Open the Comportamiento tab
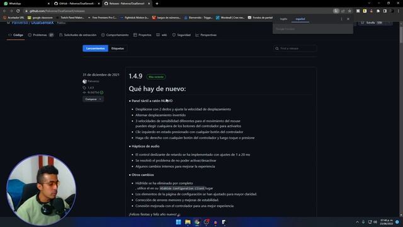 115,35
